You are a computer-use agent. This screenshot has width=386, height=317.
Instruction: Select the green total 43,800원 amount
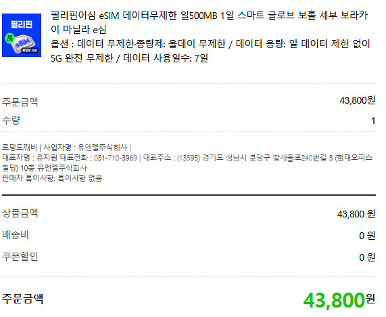pyautogui.click(x=339, y=300)
